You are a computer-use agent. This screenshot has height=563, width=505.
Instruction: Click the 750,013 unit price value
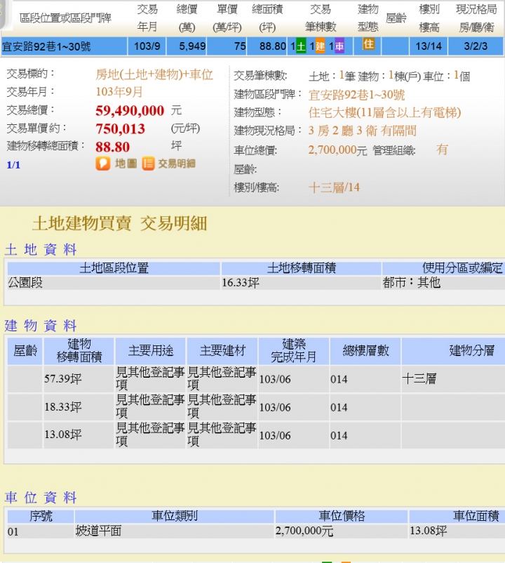click(120, 129)
